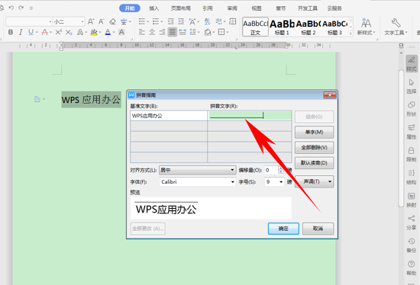Screen dimensions: 420x285
Task: Toggle character shading A icon
Action: point(121,32)
